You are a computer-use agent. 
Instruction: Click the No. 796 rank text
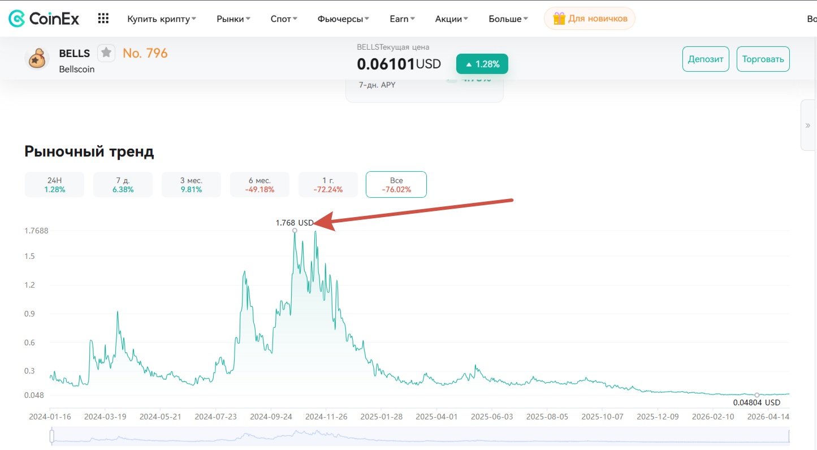(145, 53)
